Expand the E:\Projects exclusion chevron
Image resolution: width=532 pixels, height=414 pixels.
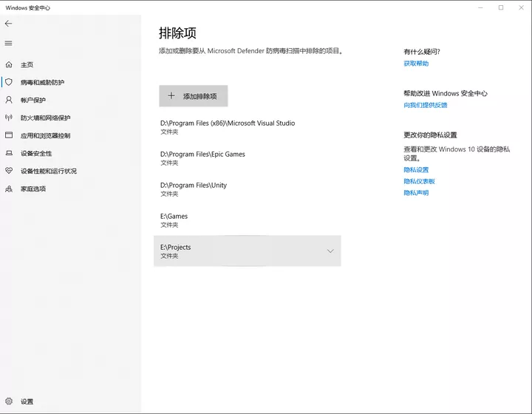coord(330,251)
